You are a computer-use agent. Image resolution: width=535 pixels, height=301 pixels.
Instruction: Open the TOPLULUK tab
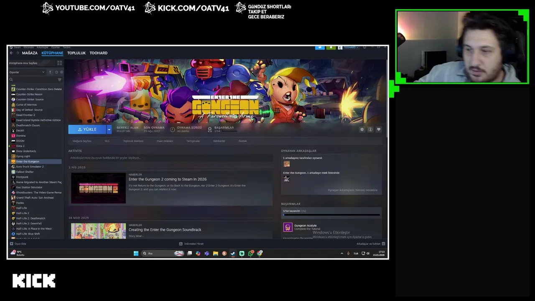76,53
